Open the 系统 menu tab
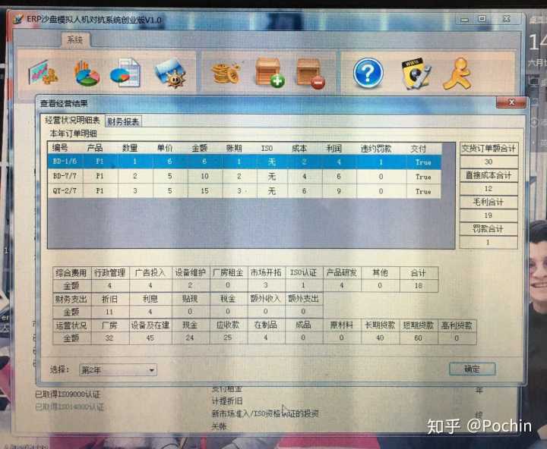547x449 pixels. click(x=75, y=39)
